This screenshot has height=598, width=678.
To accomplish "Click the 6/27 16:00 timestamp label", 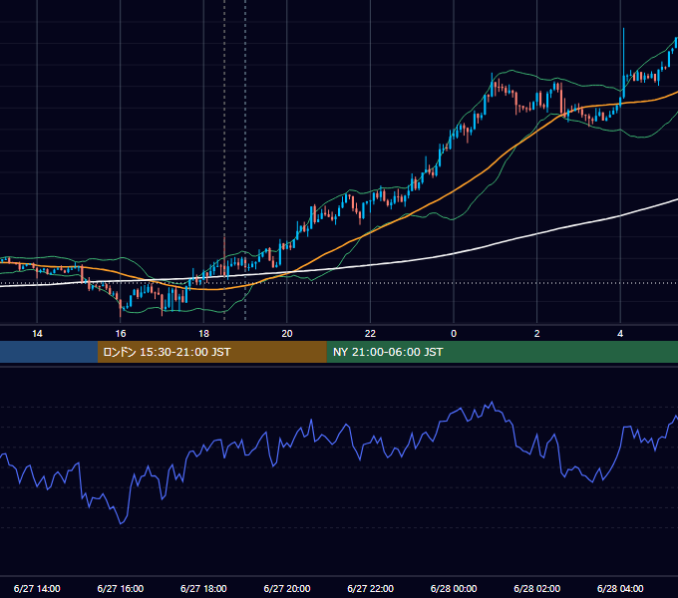I will coord(121,588).
